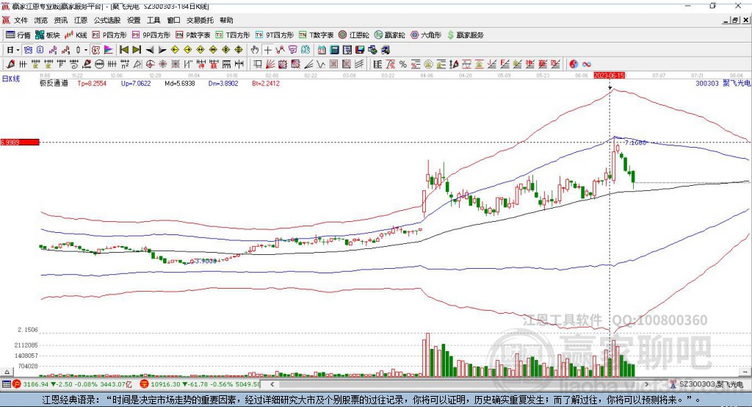Open the 帮助 menu
Screen dimensions: 752x407
pyautogui.click(x=226, y=20)
